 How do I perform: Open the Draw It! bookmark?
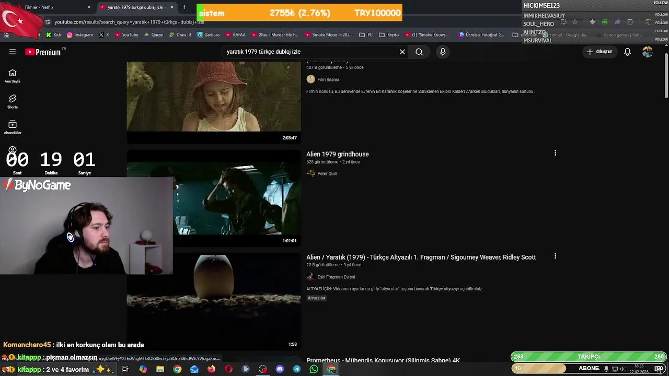point(180,35)
